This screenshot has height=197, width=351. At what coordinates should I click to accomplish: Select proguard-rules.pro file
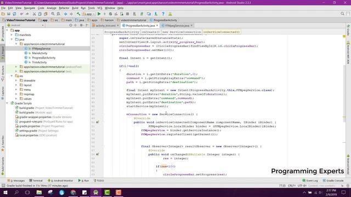click(x=31, y=121)
